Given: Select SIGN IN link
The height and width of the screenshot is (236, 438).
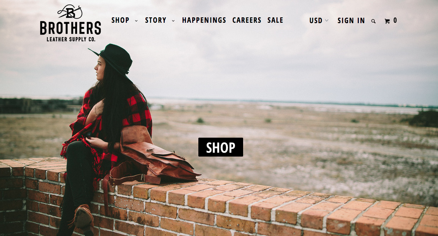Looking at the screenshot, I should (351, 21).
